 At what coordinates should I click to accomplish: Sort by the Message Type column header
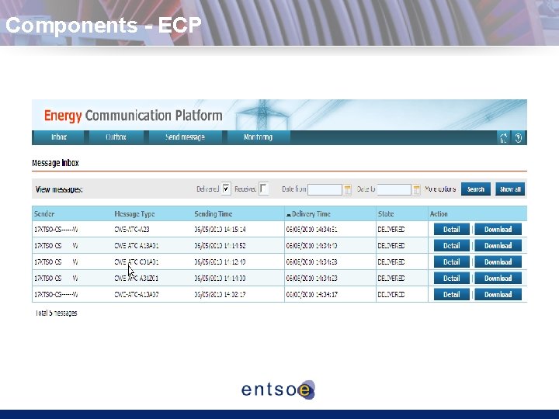coord(134,214)
